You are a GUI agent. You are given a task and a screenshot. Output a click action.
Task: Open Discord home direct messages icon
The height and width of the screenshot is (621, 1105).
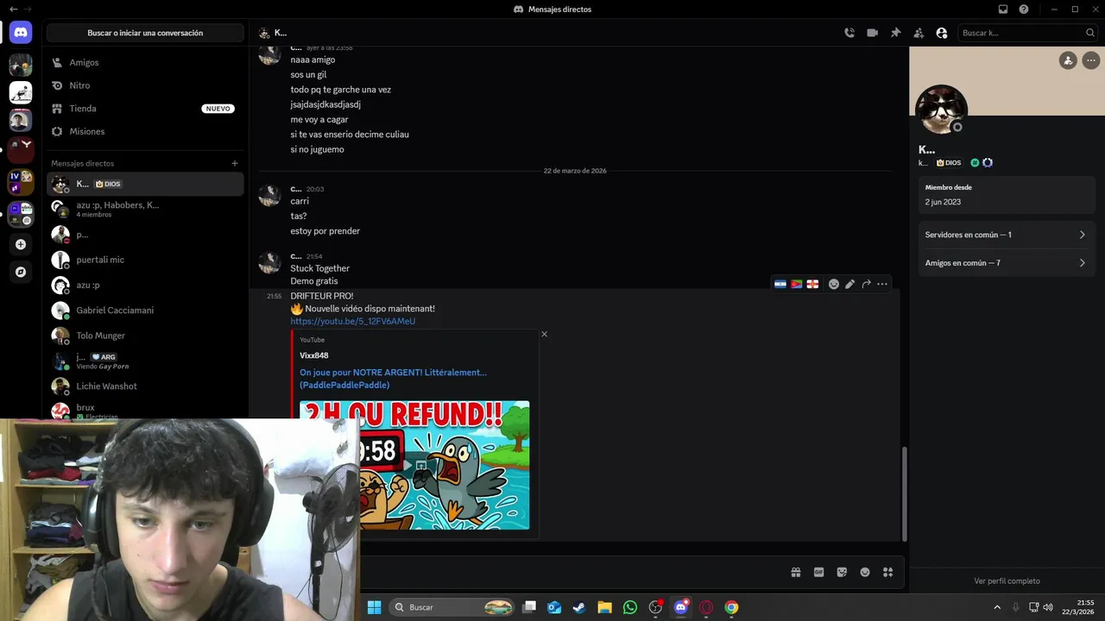point(21,33)
